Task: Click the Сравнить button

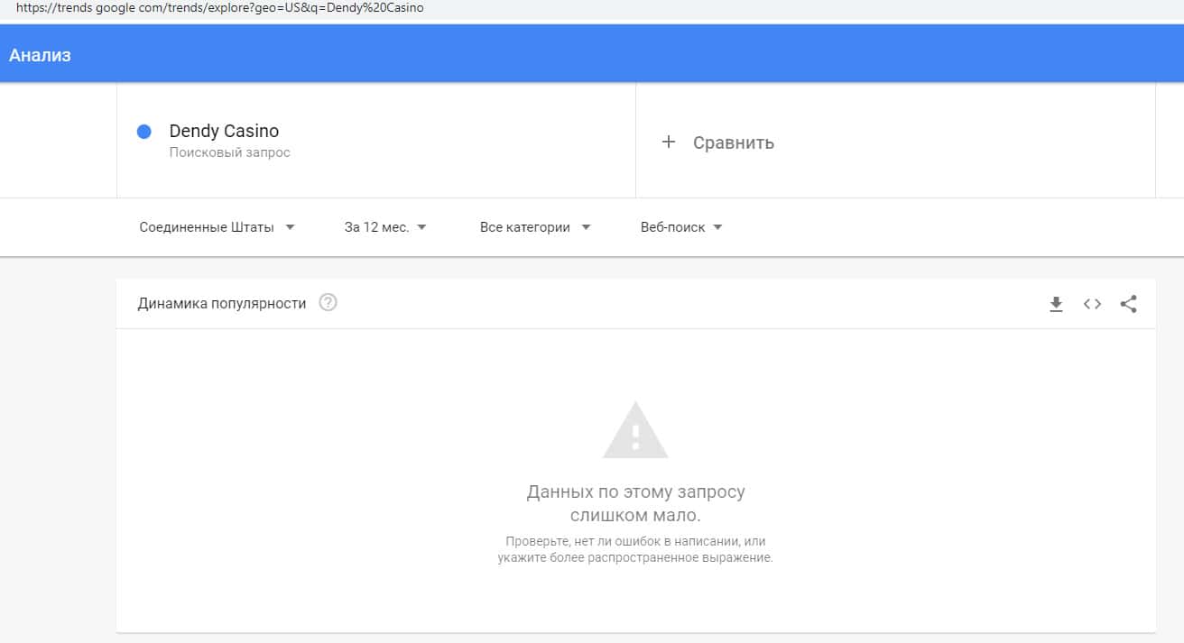Action: tap(717, 142)
